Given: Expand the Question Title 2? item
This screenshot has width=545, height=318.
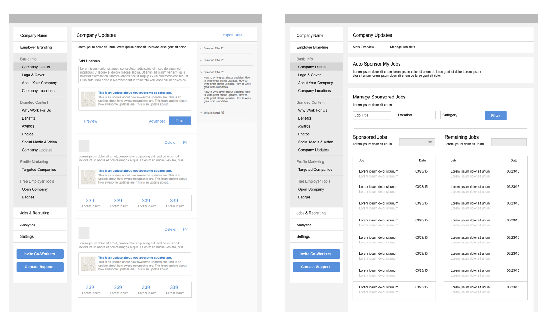Looking at the screenshot, I should click(x=213, y=60).
